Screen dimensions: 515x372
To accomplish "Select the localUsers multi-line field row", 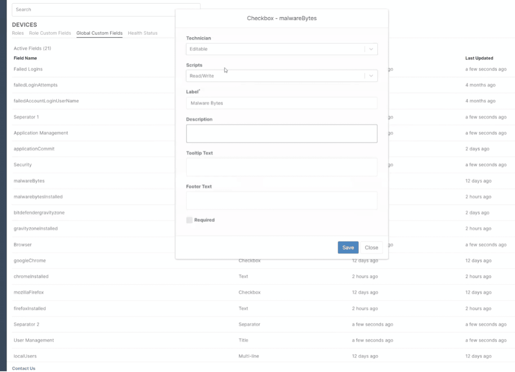I will pos(25,356).
